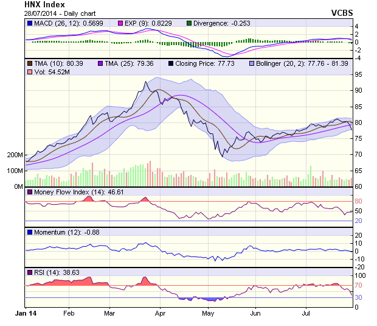Click the 70 level on RSI axis
377x326 pixels.
tap(359, 285)
